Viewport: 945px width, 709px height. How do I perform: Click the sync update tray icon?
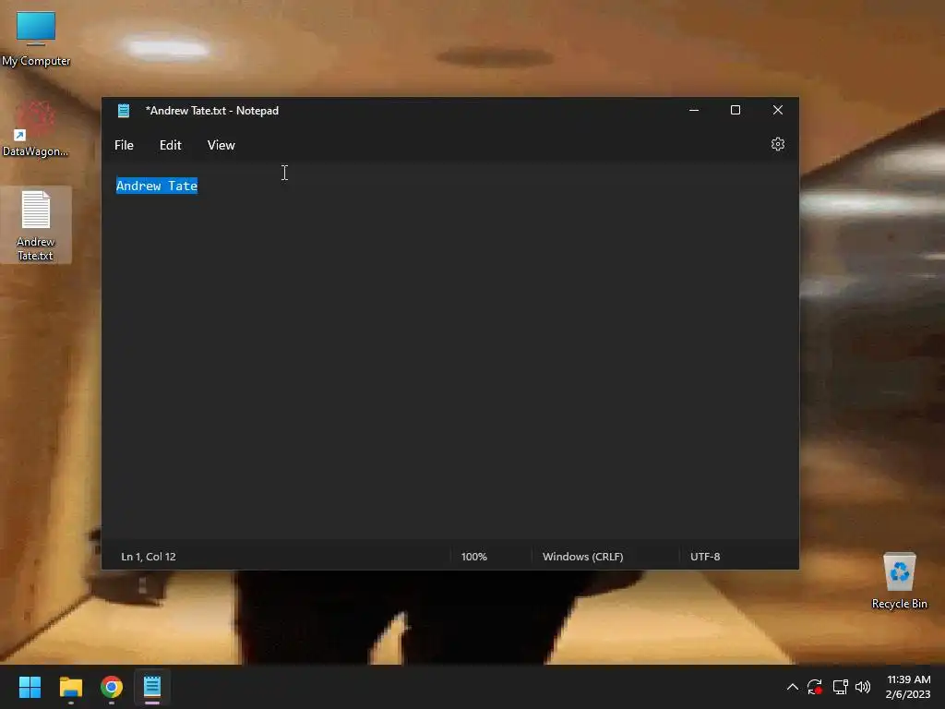pos(815,687)
